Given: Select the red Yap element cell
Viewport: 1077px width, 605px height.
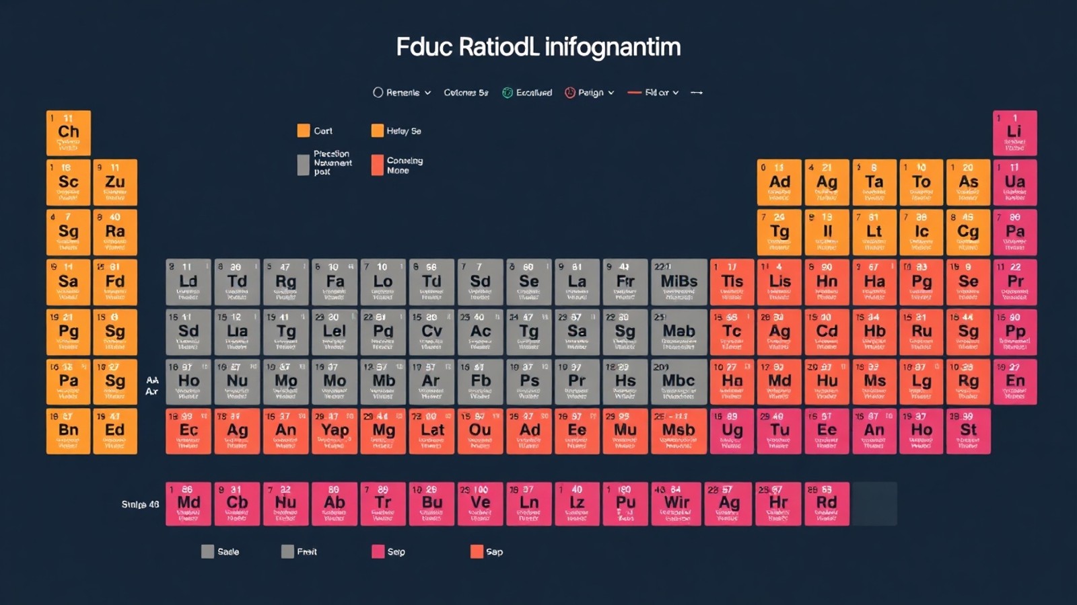Looking at the screenshot, I should point(335,431).
